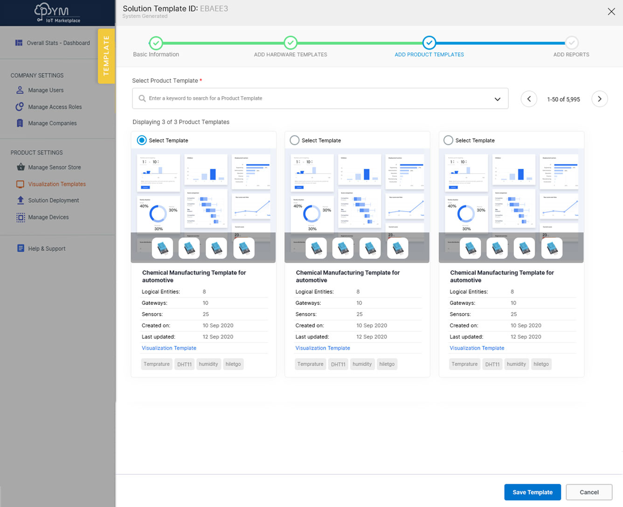
Task: Select the first template radio button
Action: (x=141, y=140)
